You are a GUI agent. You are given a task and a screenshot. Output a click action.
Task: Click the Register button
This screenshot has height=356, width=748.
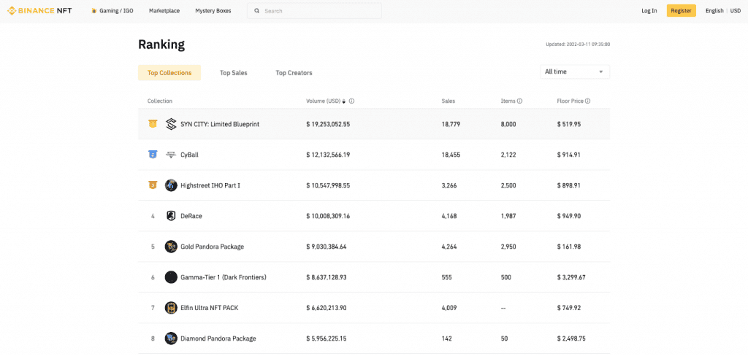(682, 10)
